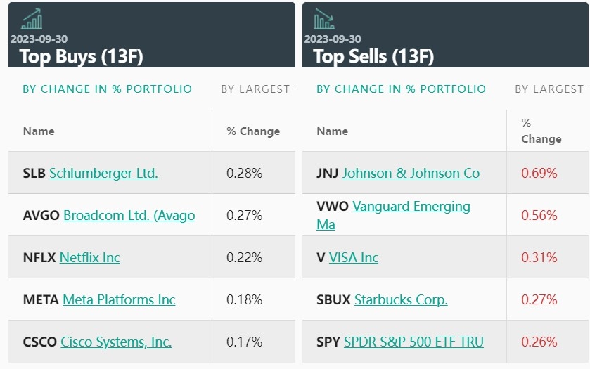The width and height of the screenshot is (590, 369).
Task: Open the Schlumberger Ltd. link
Action: [x=103, y=173]
